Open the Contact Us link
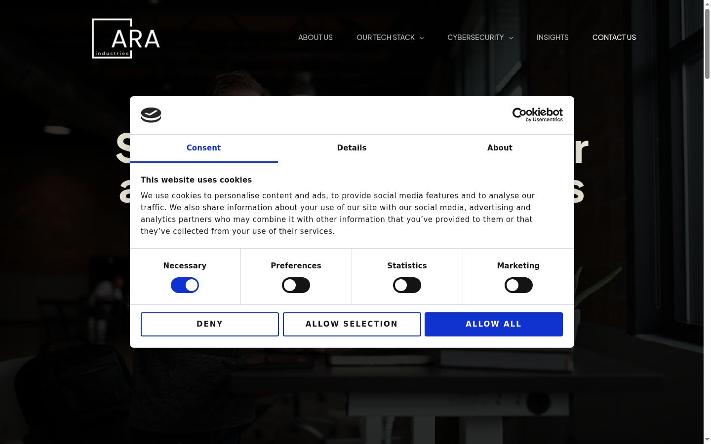The image size is (711, 444). (x=614, y=37)
